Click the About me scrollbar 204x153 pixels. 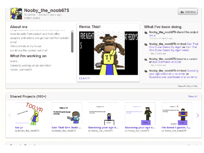pyautogui.click(x=72, y=41)
